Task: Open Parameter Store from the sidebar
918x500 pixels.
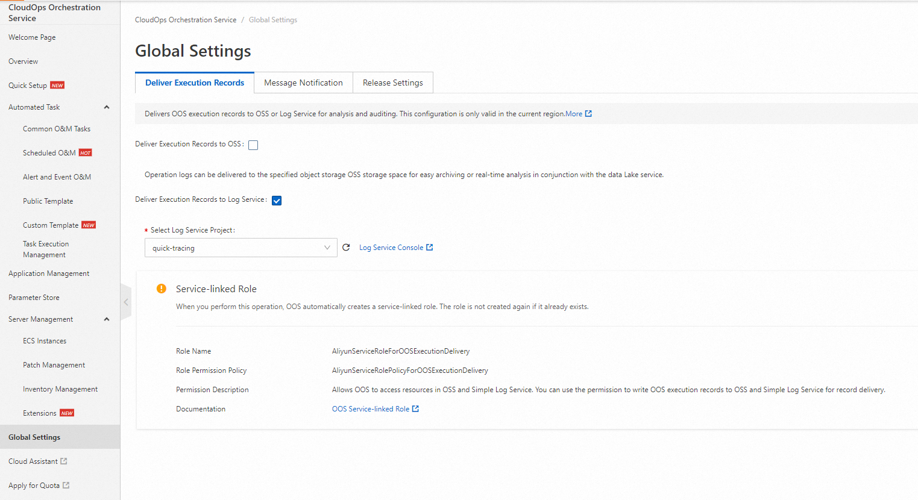Action: click(x=34, y=298)
